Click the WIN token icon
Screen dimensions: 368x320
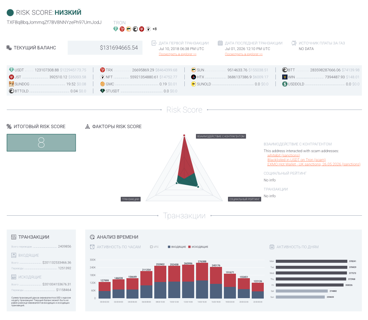point(285,77)
